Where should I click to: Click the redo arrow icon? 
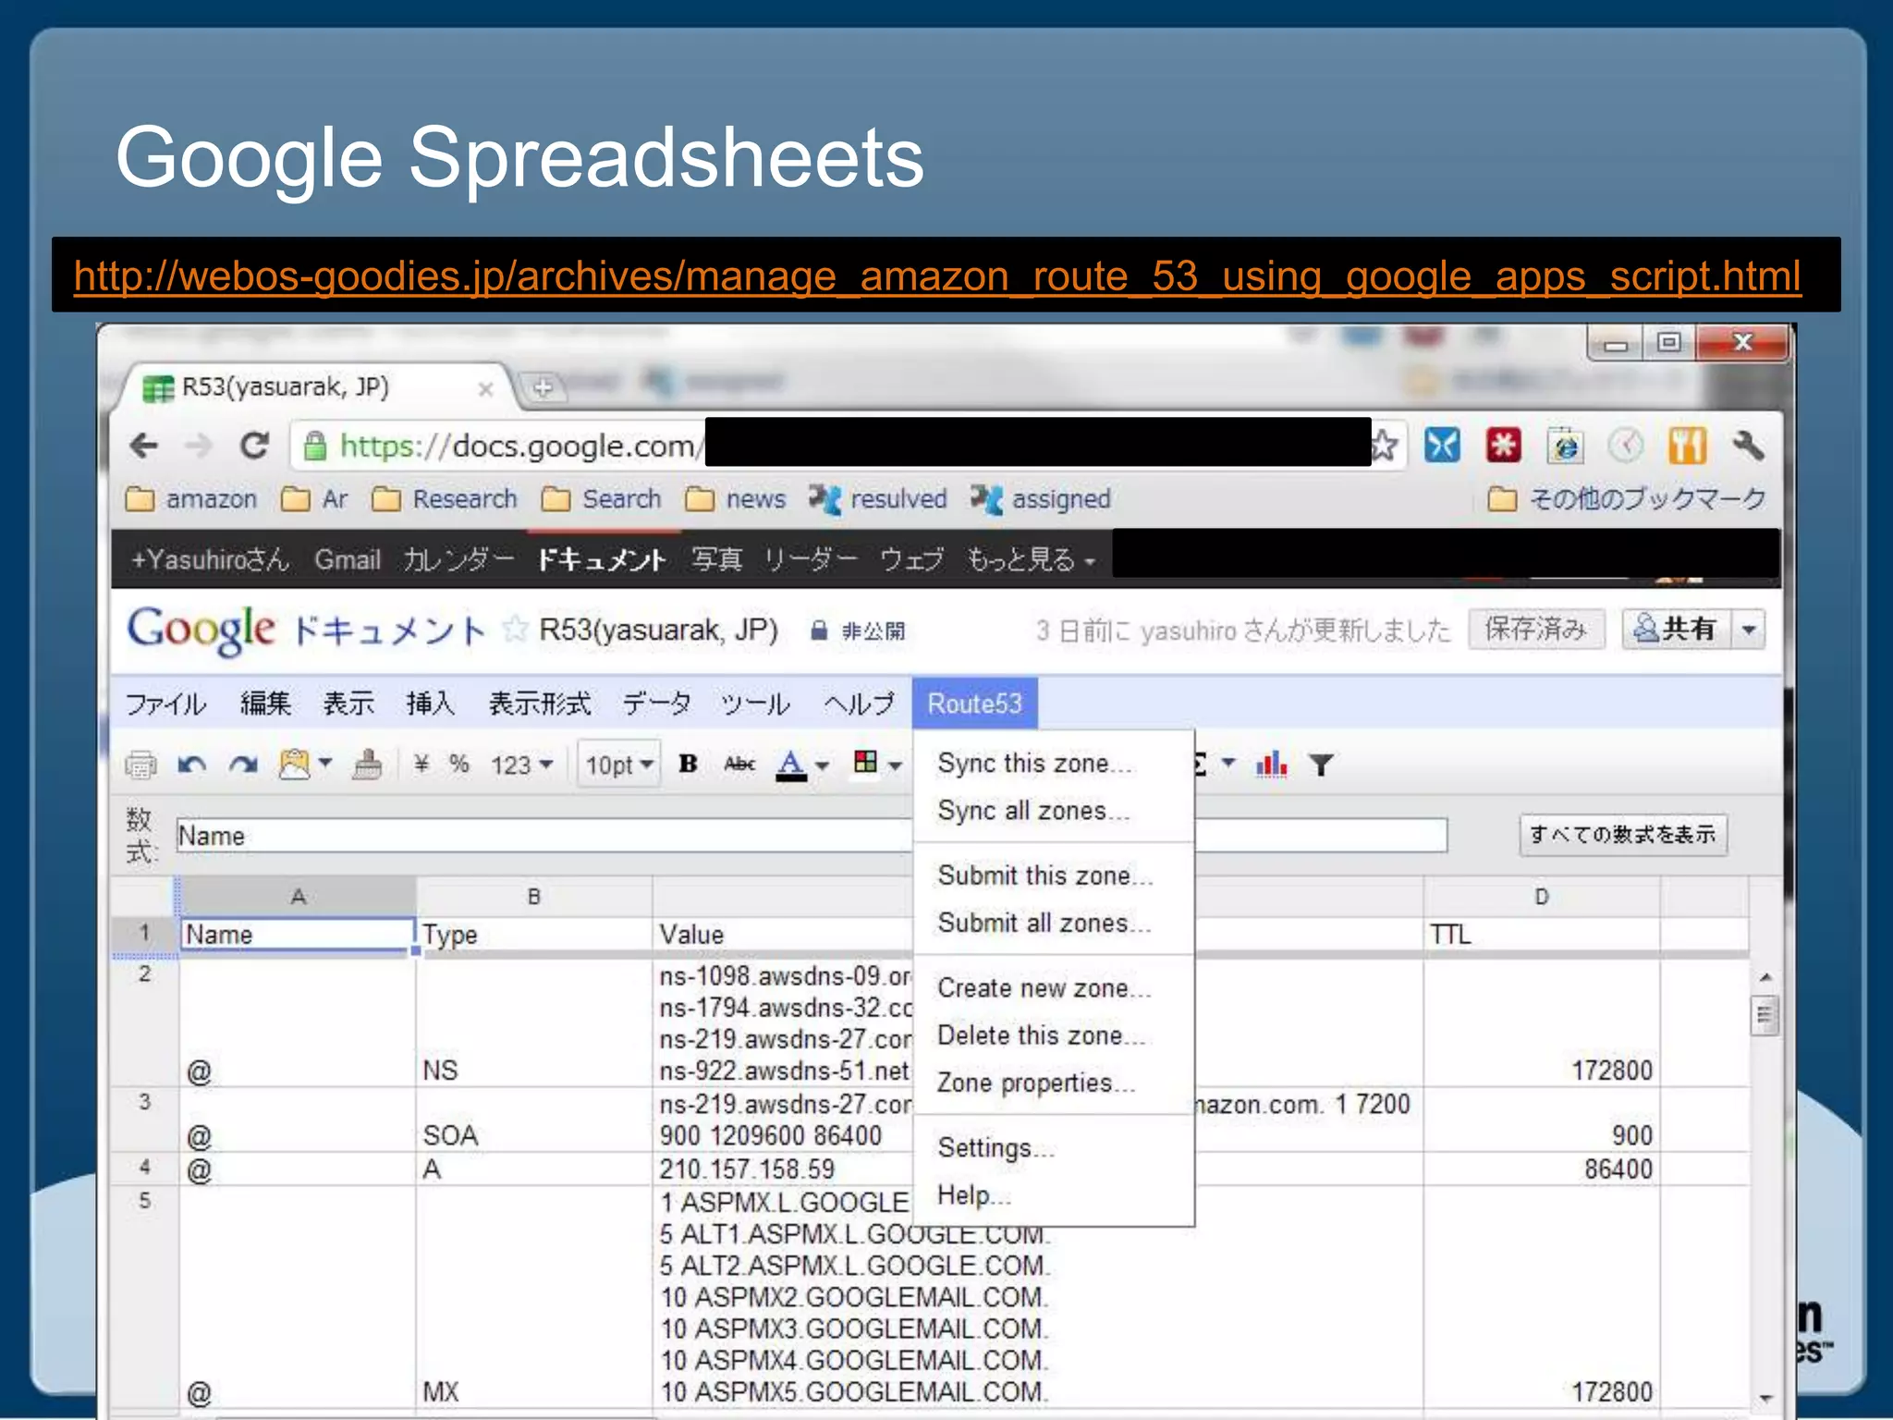(243, 765)
